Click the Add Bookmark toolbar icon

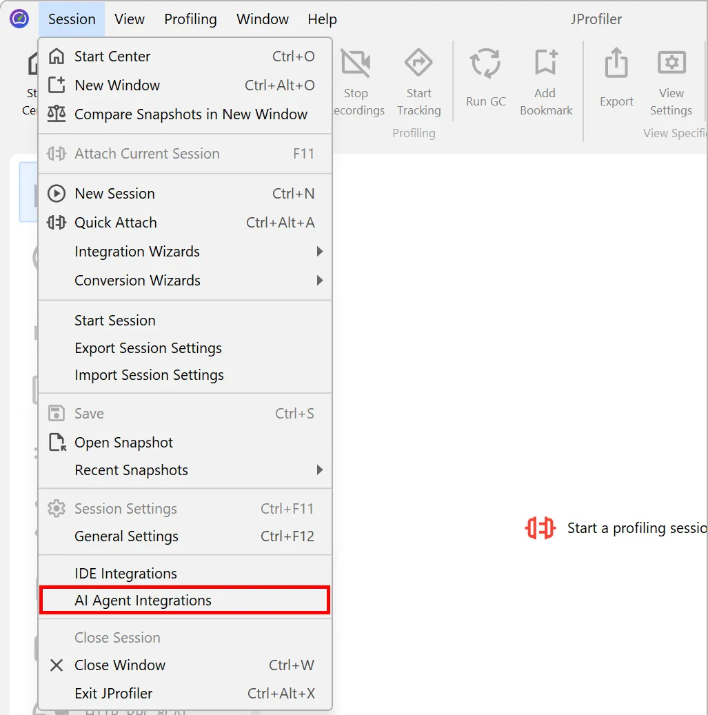point(546,62)
